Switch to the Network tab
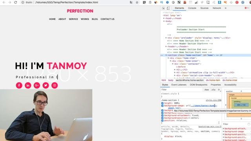 [x=217, y=8]
